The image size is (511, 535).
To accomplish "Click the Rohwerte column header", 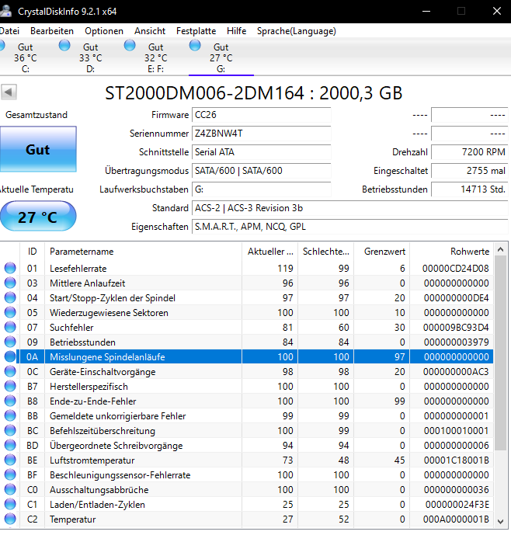I will [x=451, y=252].
